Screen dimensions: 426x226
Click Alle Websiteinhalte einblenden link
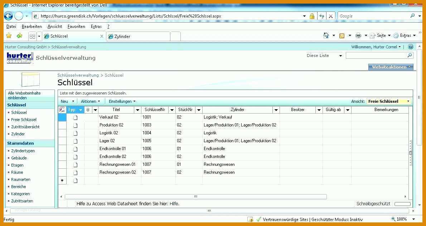[24, 96]
